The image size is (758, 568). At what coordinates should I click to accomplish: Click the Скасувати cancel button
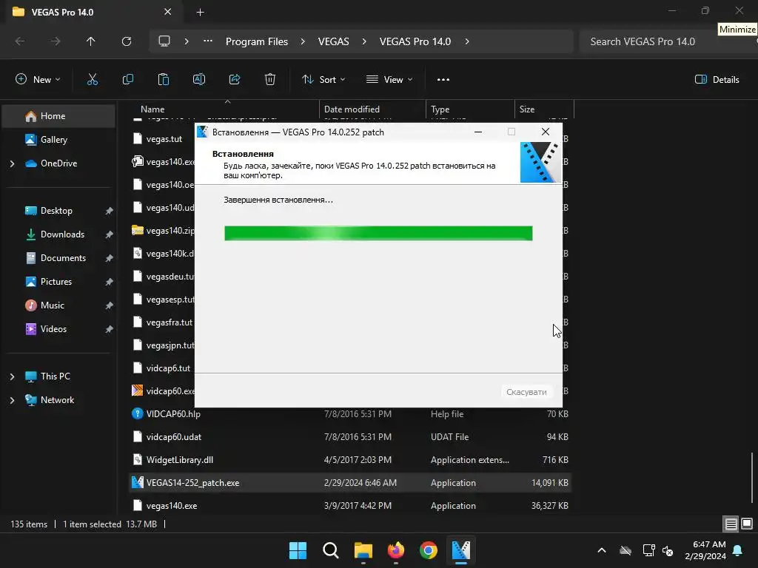coord(526,392)
